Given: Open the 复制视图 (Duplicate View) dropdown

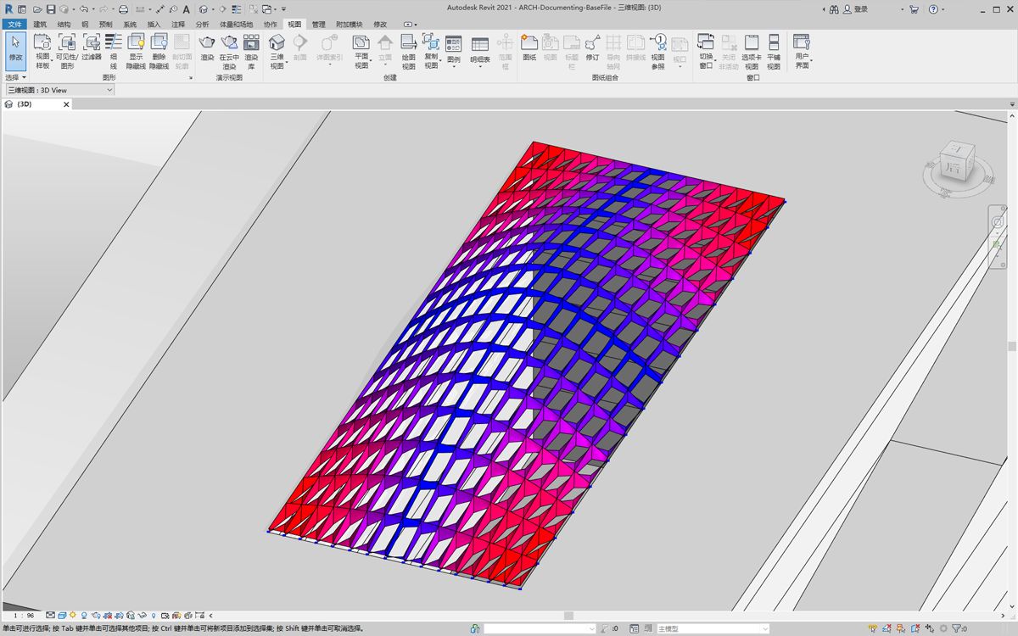Looking at the screenshot, I should pos(431,51).
